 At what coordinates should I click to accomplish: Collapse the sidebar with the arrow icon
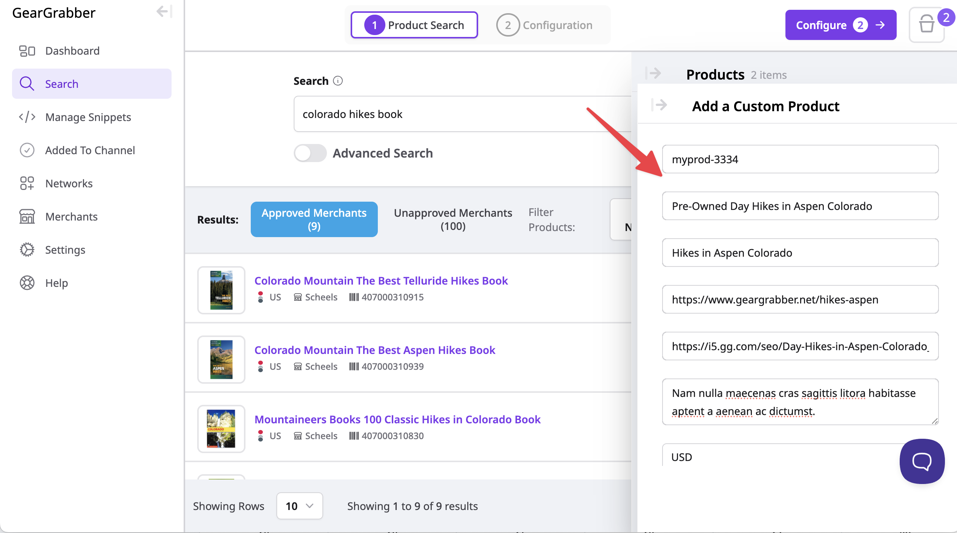pos(164,12)
